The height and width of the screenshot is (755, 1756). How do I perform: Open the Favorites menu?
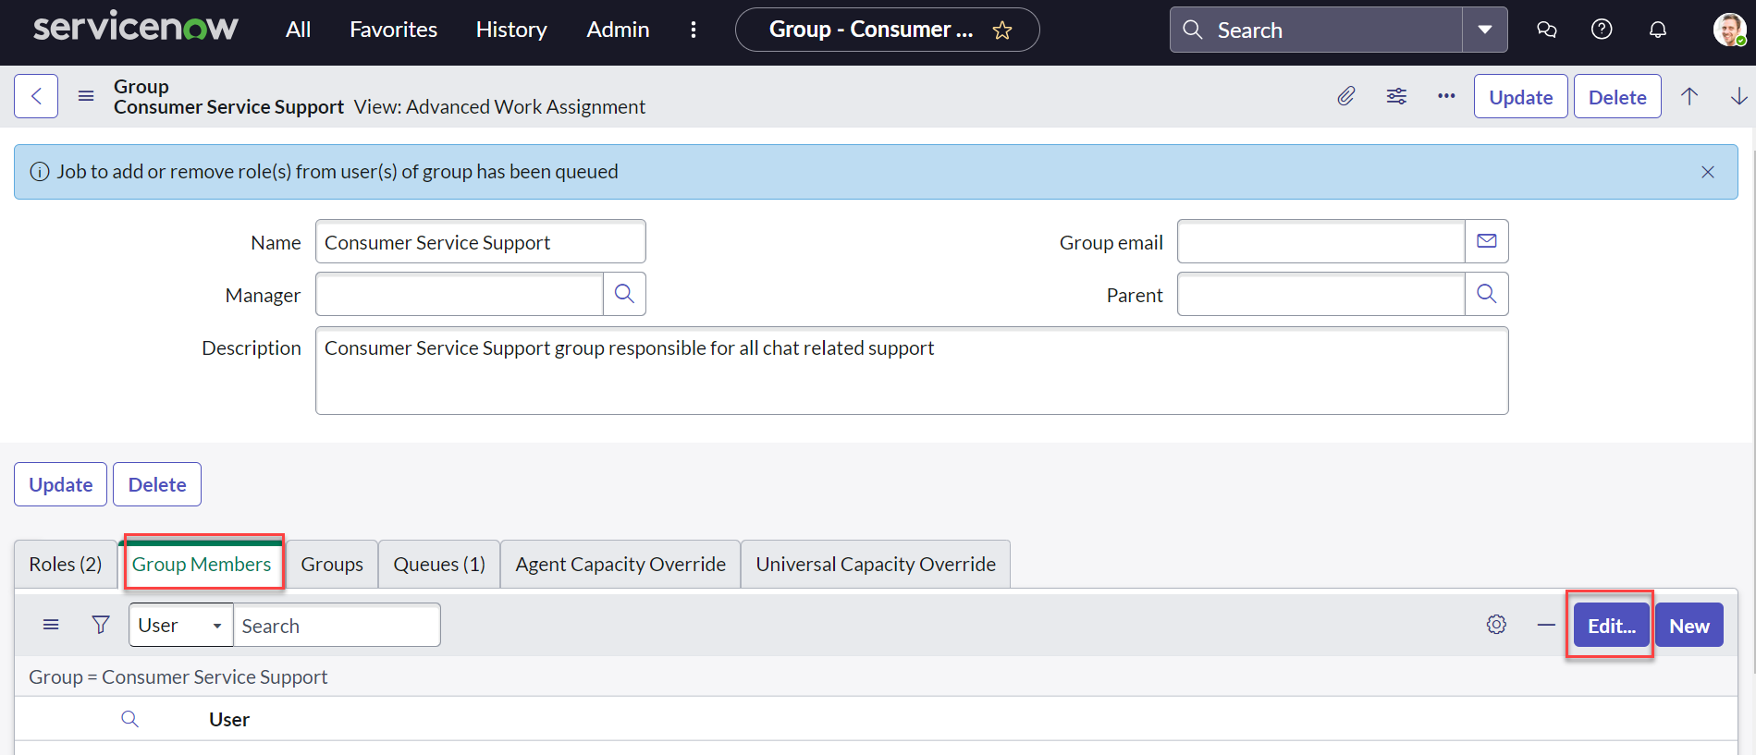(x=393, y=30)
